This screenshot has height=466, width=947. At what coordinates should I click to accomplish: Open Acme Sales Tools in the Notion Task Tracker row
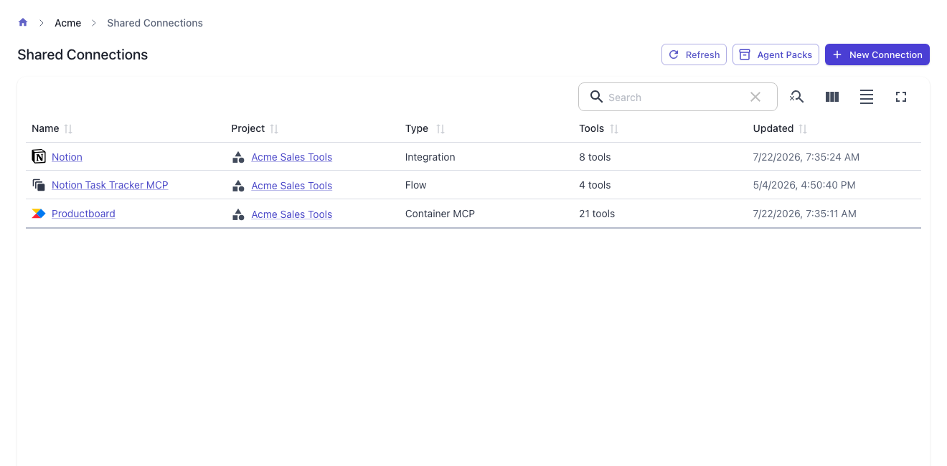pyautogui.click(x=291, y=186)
